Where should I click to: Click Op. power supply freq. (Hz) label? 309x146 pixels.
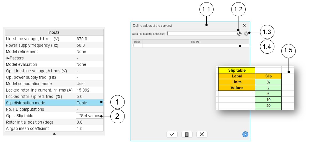click(x=30, y=77)
